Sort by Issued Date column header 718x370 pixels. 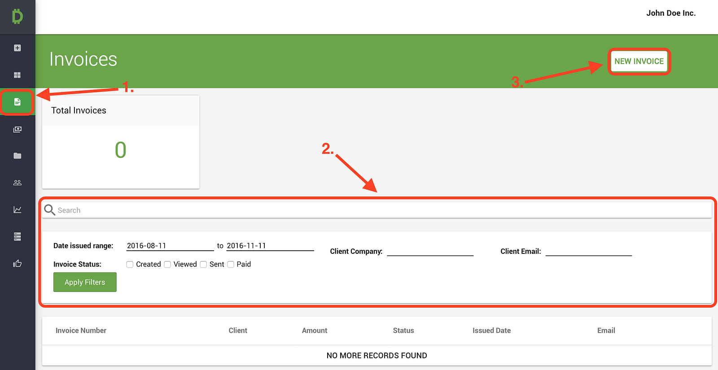(x=491, y=331)
